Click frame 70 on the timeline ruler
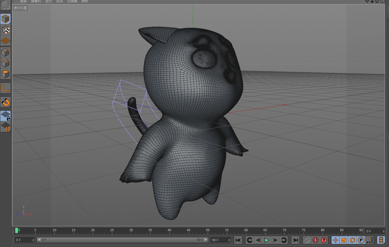389x247 pixels. click(284, 231)
